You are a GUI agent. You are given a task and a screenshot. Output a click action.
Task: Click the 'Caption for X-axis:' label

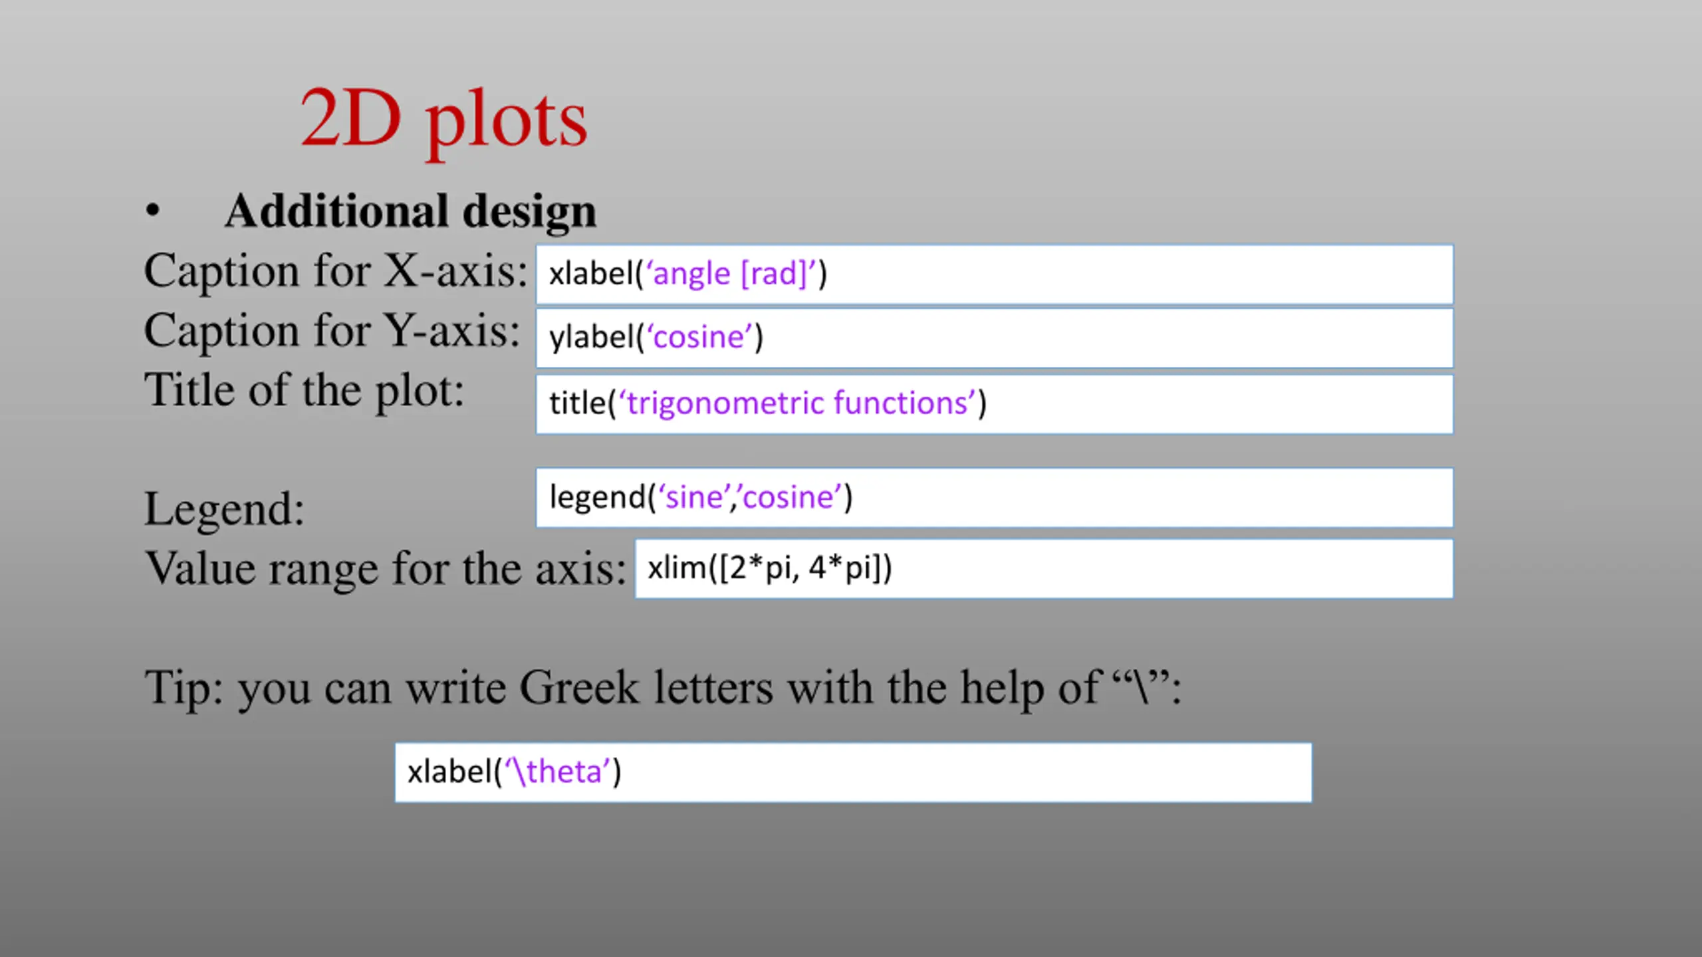click(x=336, y=271)
